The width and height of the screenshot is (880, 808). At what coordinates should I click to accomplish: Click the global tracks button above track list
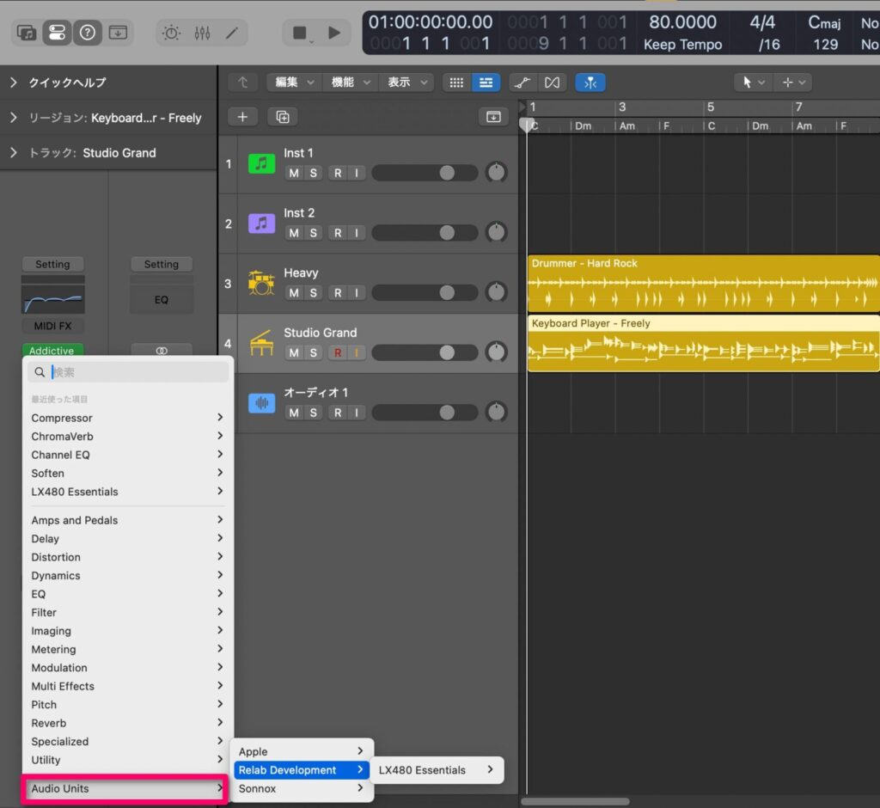[x=493, y=117]
